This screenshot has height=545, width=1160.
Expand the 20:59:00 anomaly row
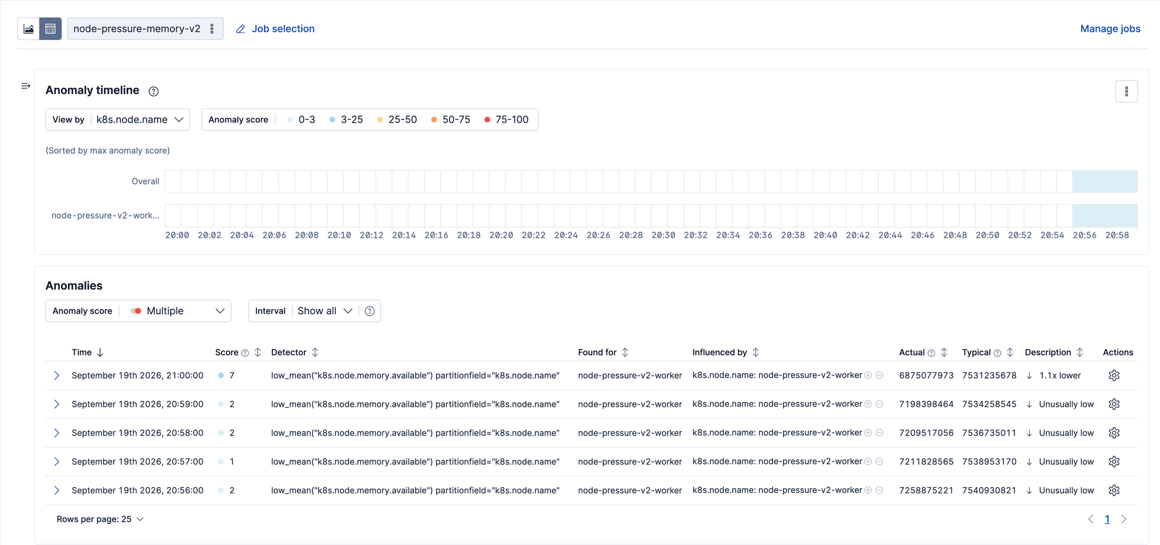56,404
